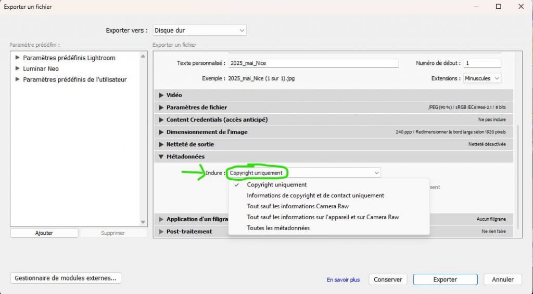This screenshot has width=533, height=294.
Task: Expand Paramètres prédéfinis Lightroom tree item
Action: coord(18,58)
